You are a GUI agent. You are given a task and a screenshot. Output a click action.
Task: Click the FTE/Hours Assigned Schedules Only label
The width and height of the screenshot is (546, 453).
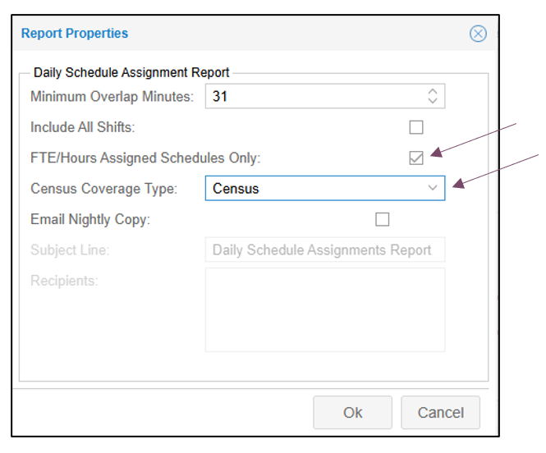pyautogui.click(x=145, y=158)
